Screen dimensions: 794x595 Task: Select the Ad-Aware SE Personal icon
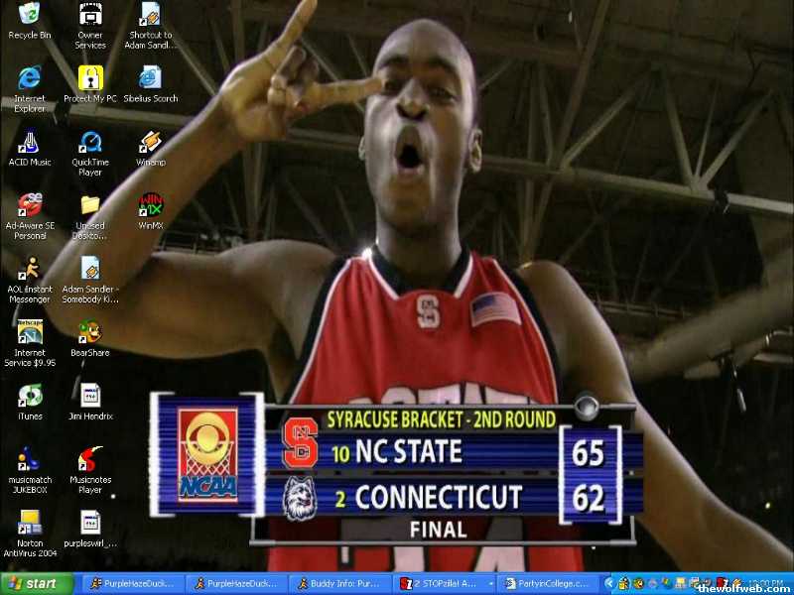[30, 205]
